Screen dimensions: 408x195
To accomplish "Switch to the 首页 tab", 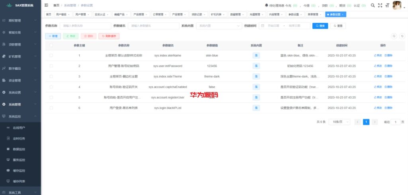I will (49, 15).
